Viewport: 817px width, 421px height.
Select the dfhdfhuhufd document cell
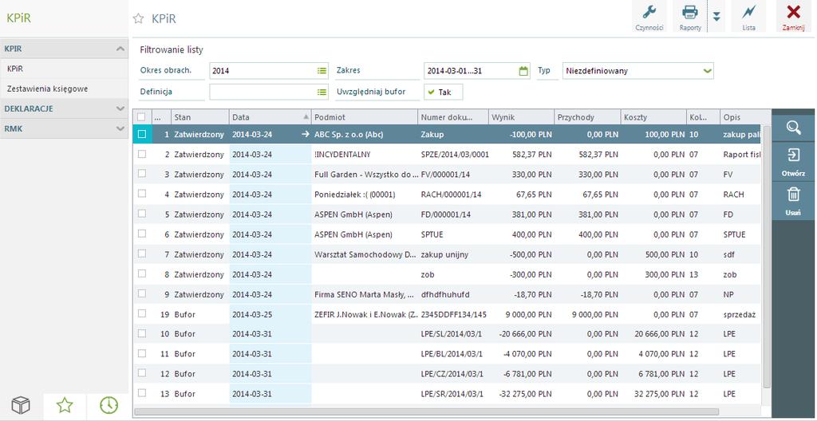point(453,294)
